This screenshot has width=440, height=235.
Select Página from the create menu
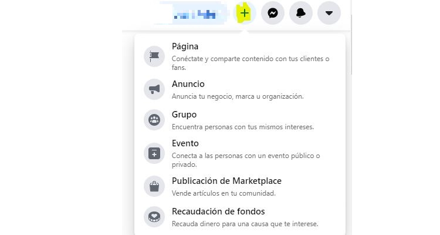185,46
